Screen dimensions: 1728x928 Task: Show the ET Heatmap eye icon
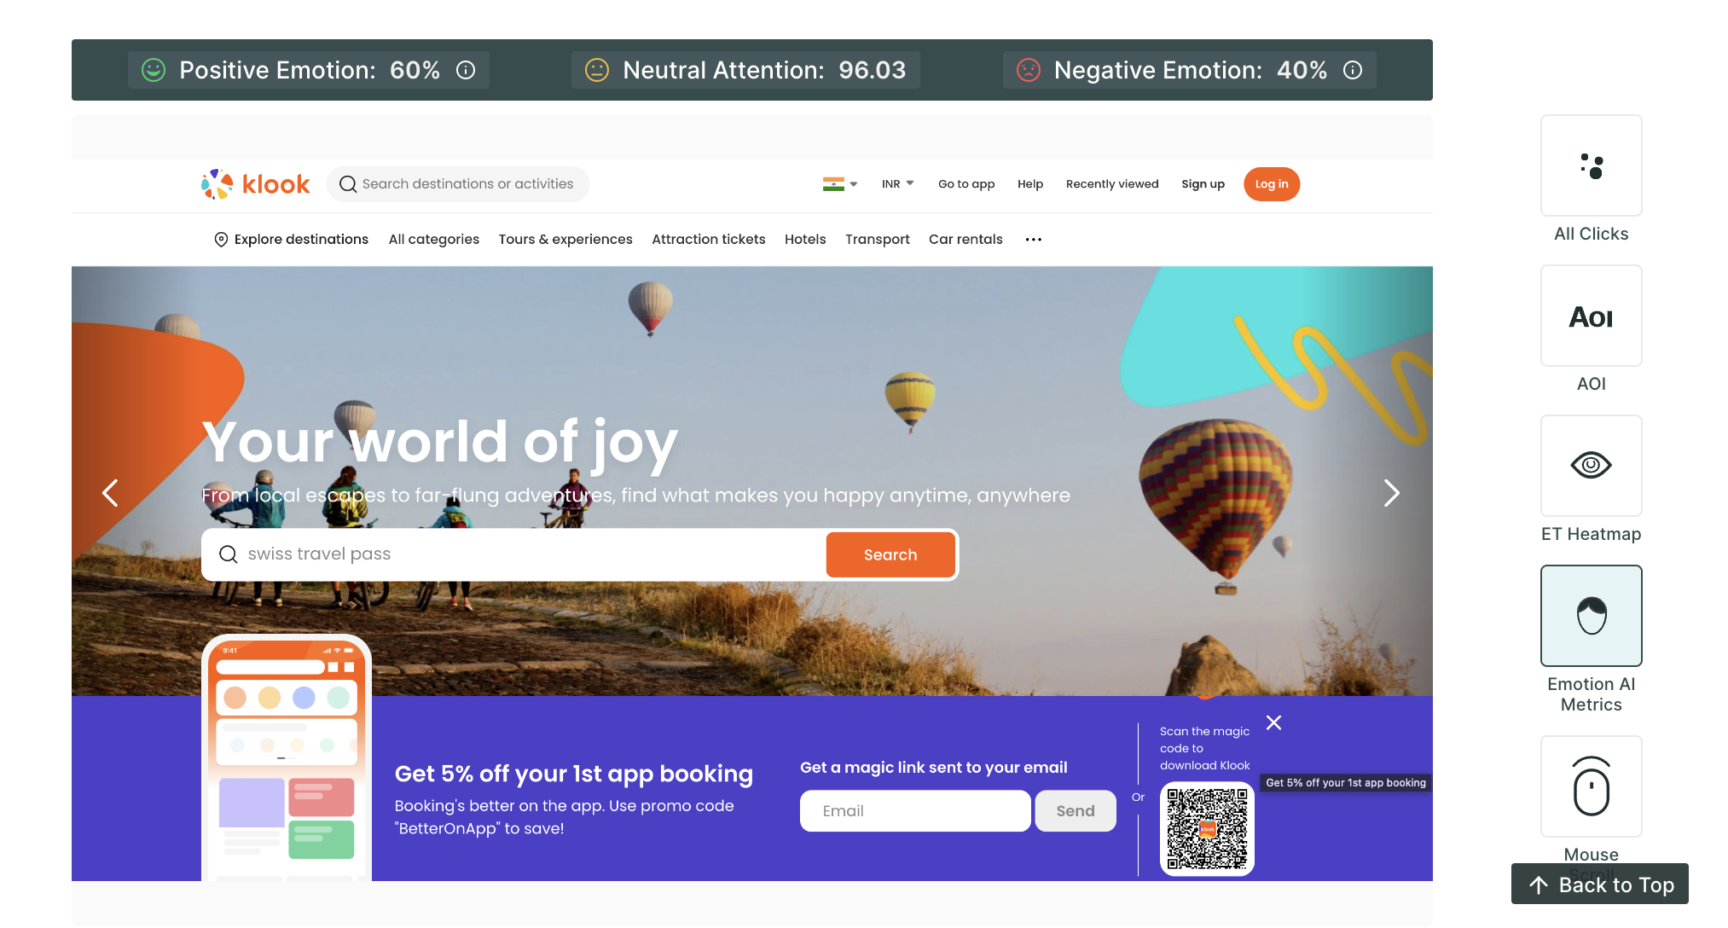1591,466
